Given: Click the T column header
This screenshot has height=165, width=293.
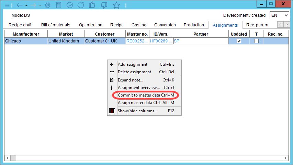Looking at the screenshot, I should (256, 34).
